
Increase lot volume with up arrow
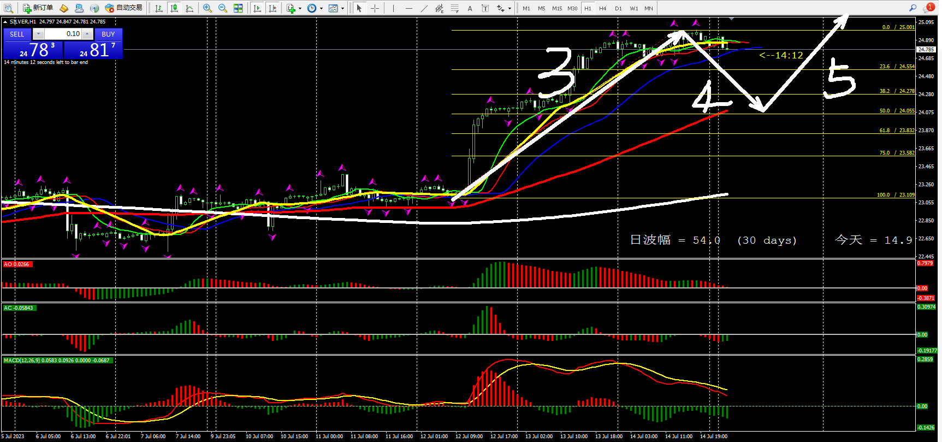tap(87, 34)
